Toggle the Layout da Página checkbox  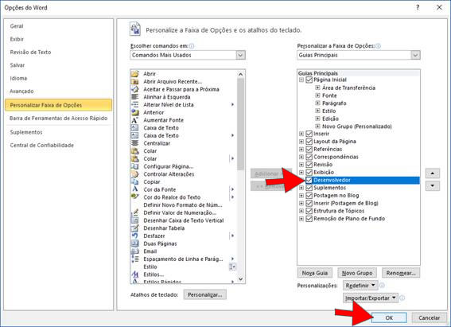[309, 142]
